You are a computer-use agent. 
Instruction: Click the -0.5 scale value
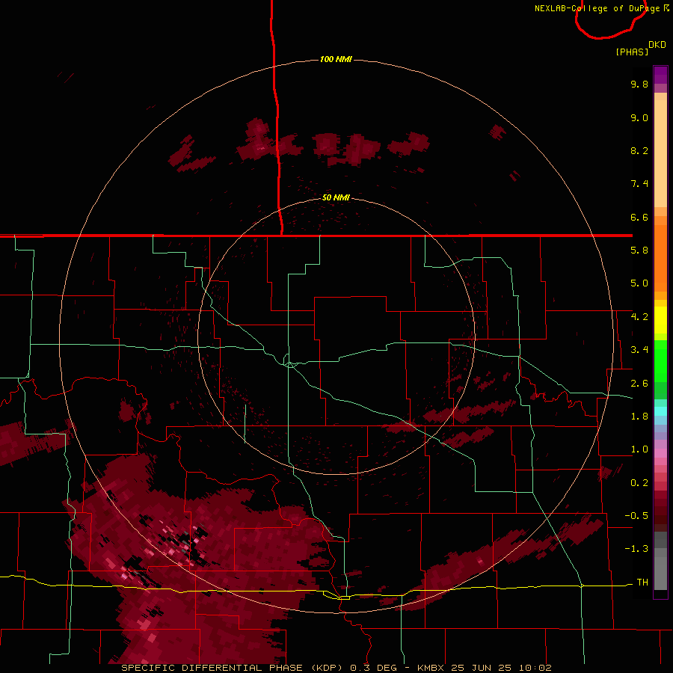[636, 516]
